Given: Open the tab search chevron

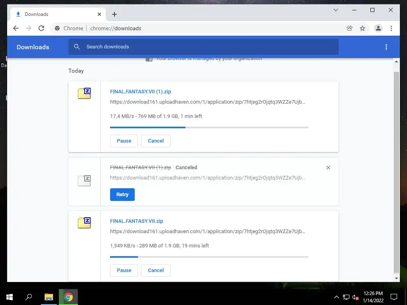Looking at the screenshot, I should [335, 10].
